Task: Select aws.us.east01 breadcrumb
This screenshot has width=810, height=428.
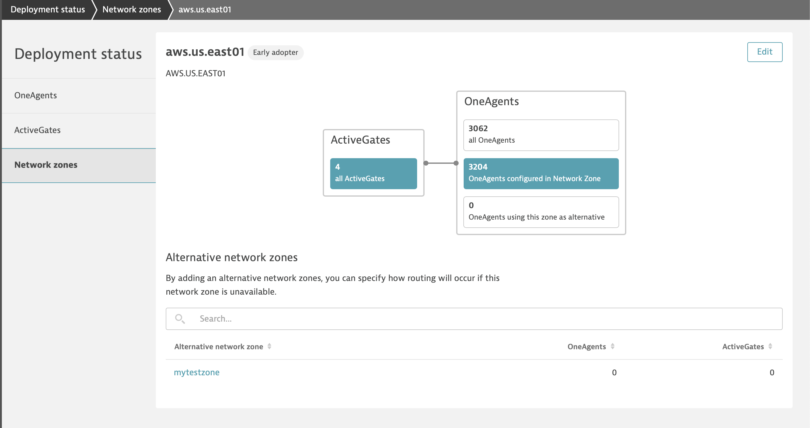Action: click(x=205, y=9)
